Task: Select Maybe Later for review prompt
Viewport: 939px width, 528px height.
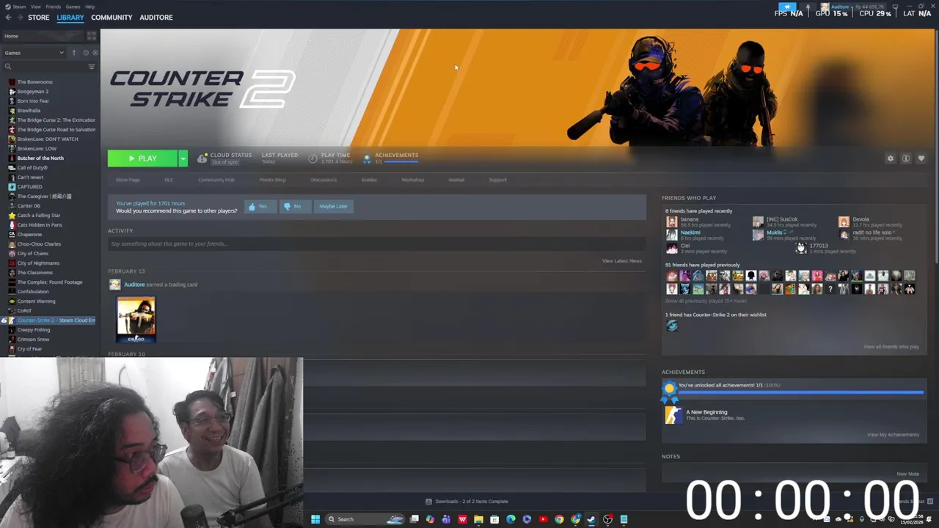Action: (x=333, y=207)
